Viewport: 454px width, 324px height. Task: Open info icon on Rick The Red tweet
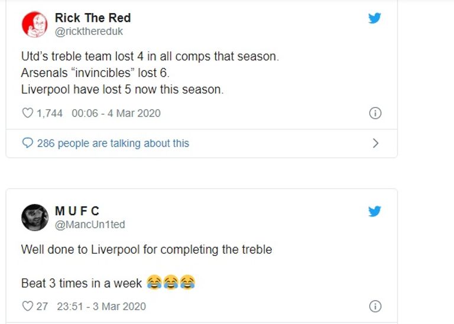pyautogui.click(x=375, y=113)
